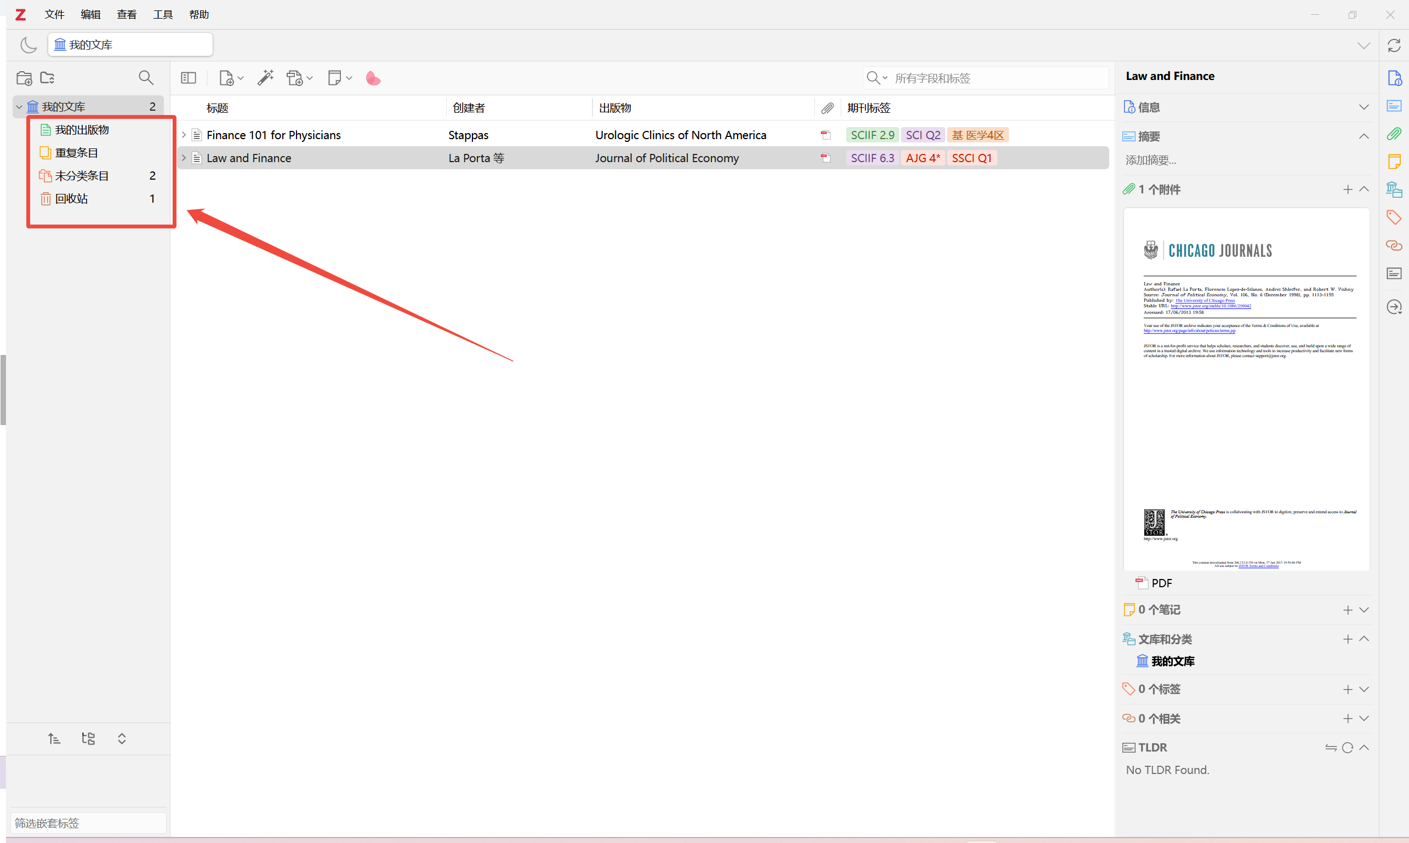Toggle TLDR swap arrows icon
1409x843 pixels.
click(x=1331, y=748)
